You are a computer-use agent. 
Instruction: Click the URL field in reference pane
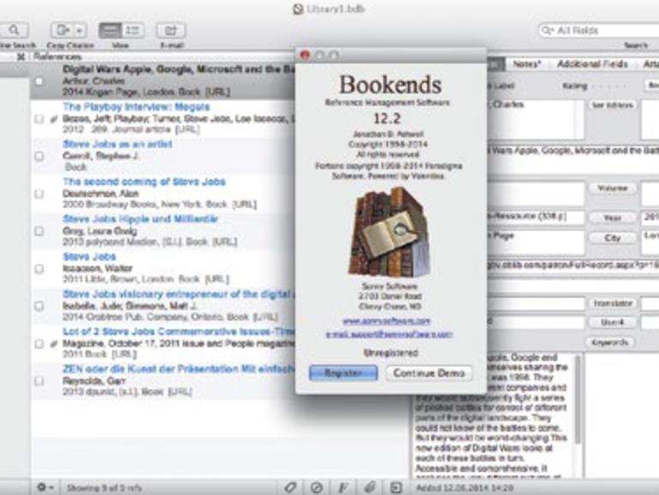[x=573, y=266]
